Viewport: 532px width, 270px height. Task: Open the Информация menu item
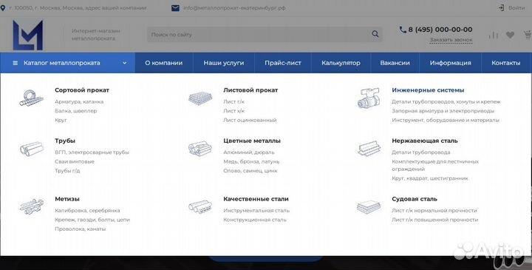tap(450, 63)
